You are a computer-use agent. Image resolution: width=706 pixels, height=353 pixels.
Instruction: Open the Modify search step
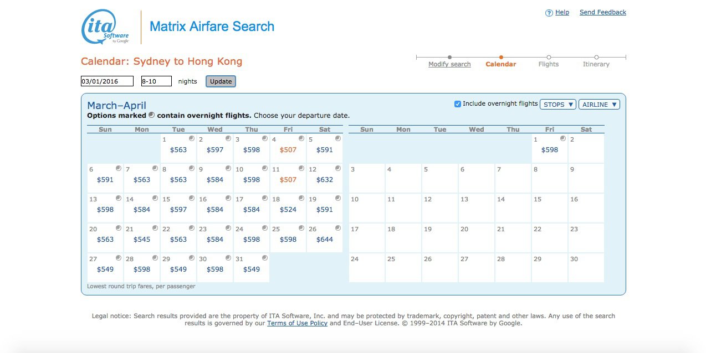pos(449,64)
